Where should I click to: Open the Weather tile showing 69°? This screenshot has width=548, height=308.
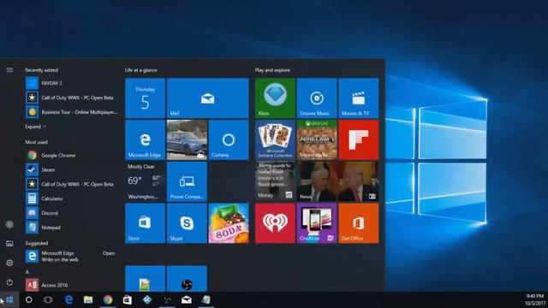(145, 181)
